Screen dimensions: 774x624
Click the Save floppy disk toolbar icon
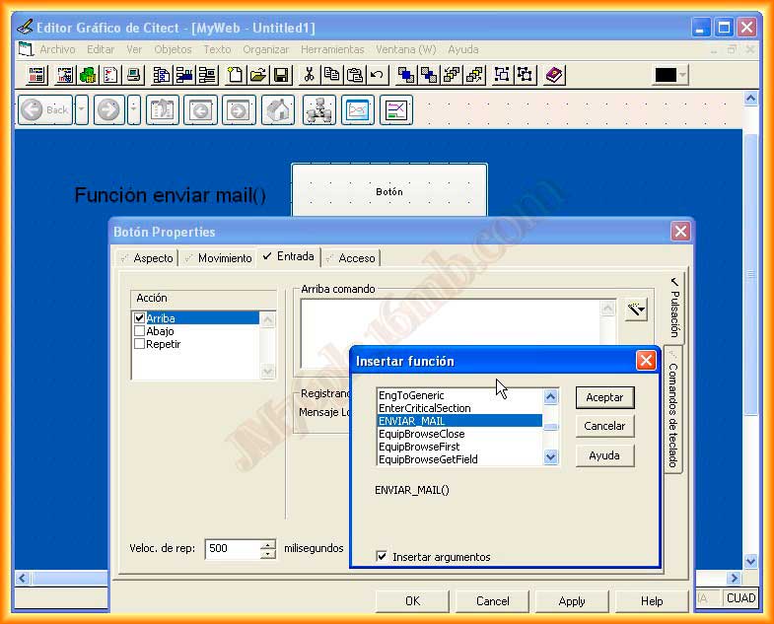281,75
